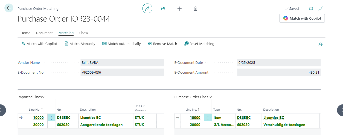This screenshot has width=343, height=135.
Task: Click Remove Match action
Action: click(162, 44)
